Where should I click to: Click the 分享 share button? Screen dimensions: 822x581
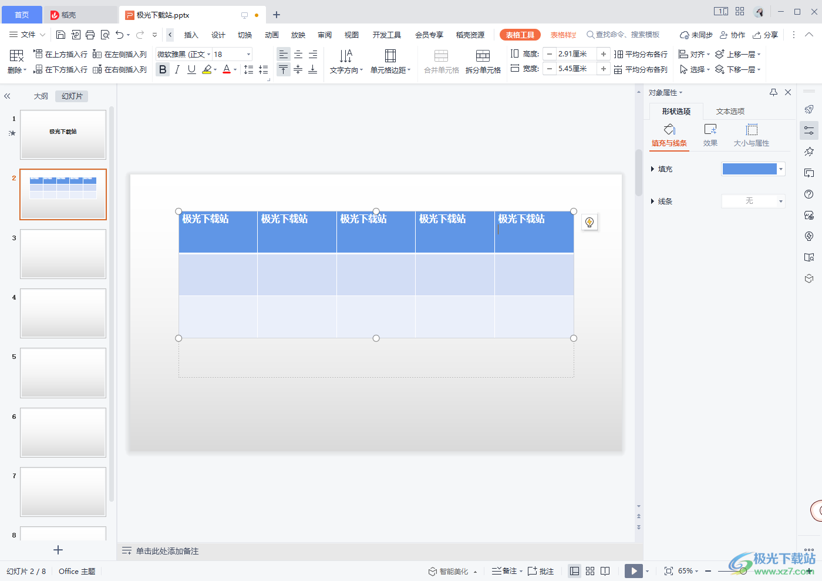(x=766, y=35)
